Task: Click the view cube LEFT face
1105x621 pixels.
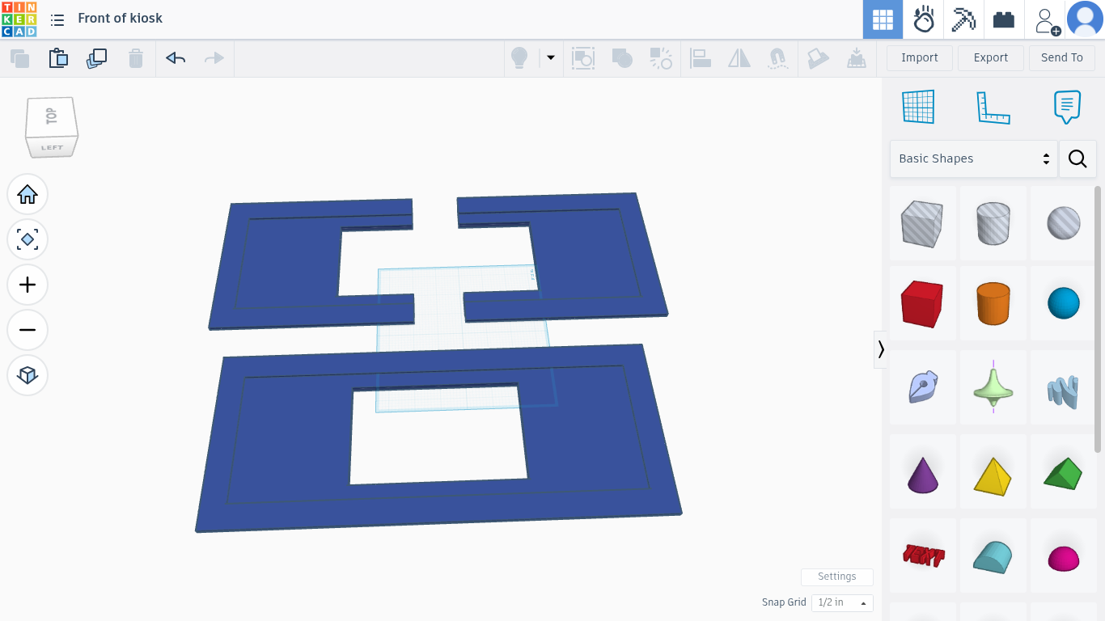Action: pyautogui.click(x=52, y=148)
